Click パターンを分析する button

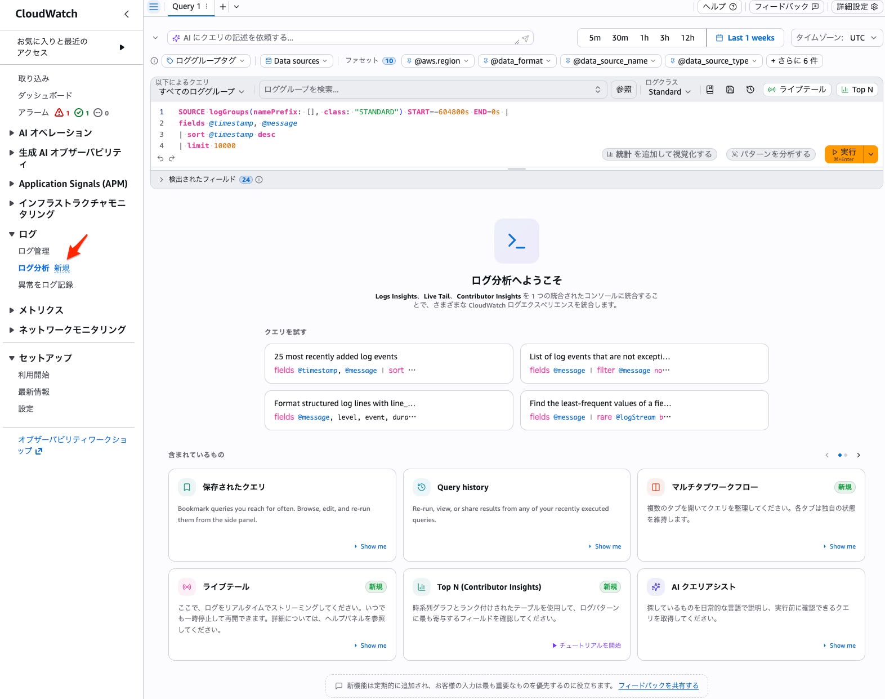(771, 154)
